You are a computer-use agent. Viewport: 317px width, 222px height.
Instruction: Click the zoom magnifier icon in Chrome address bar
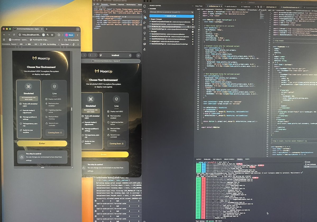tap(48, 35)
